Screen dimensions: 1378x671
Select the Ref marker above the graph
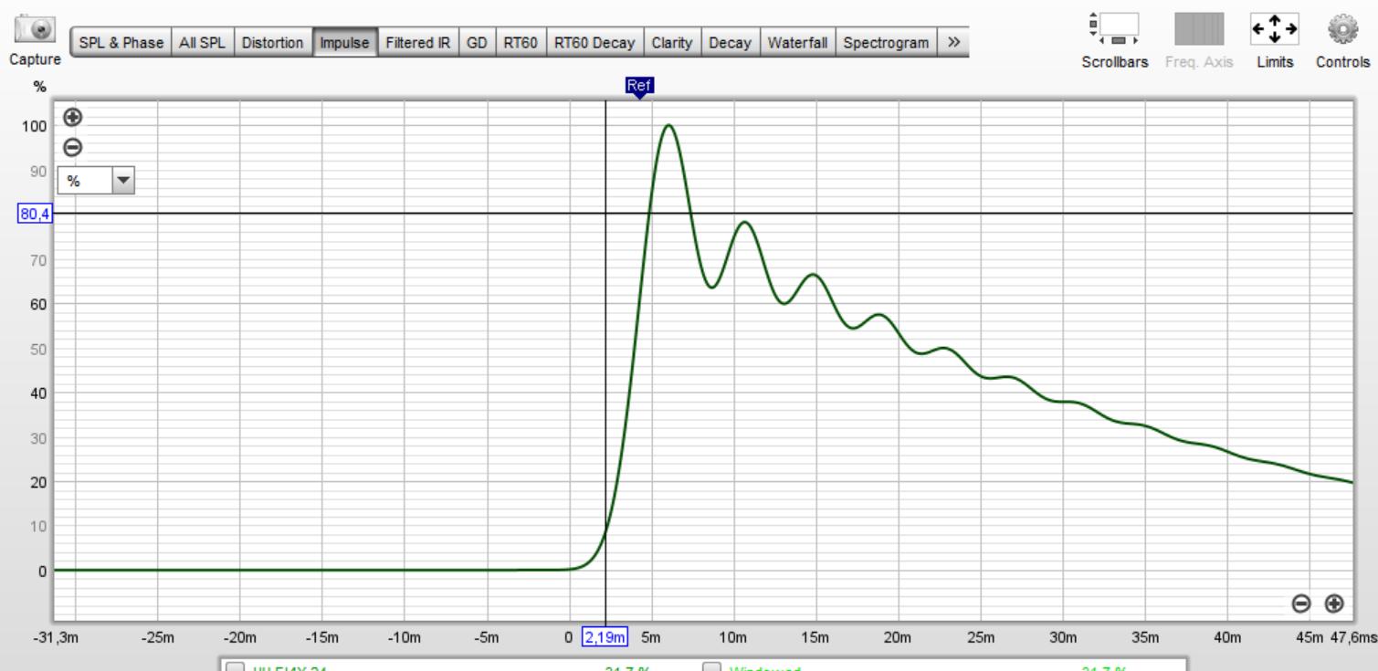click(639, 88)
